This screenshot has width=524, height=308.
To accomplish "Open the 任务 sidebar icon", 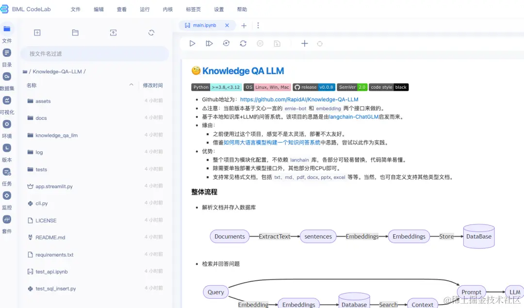I will tap(7, 172).
